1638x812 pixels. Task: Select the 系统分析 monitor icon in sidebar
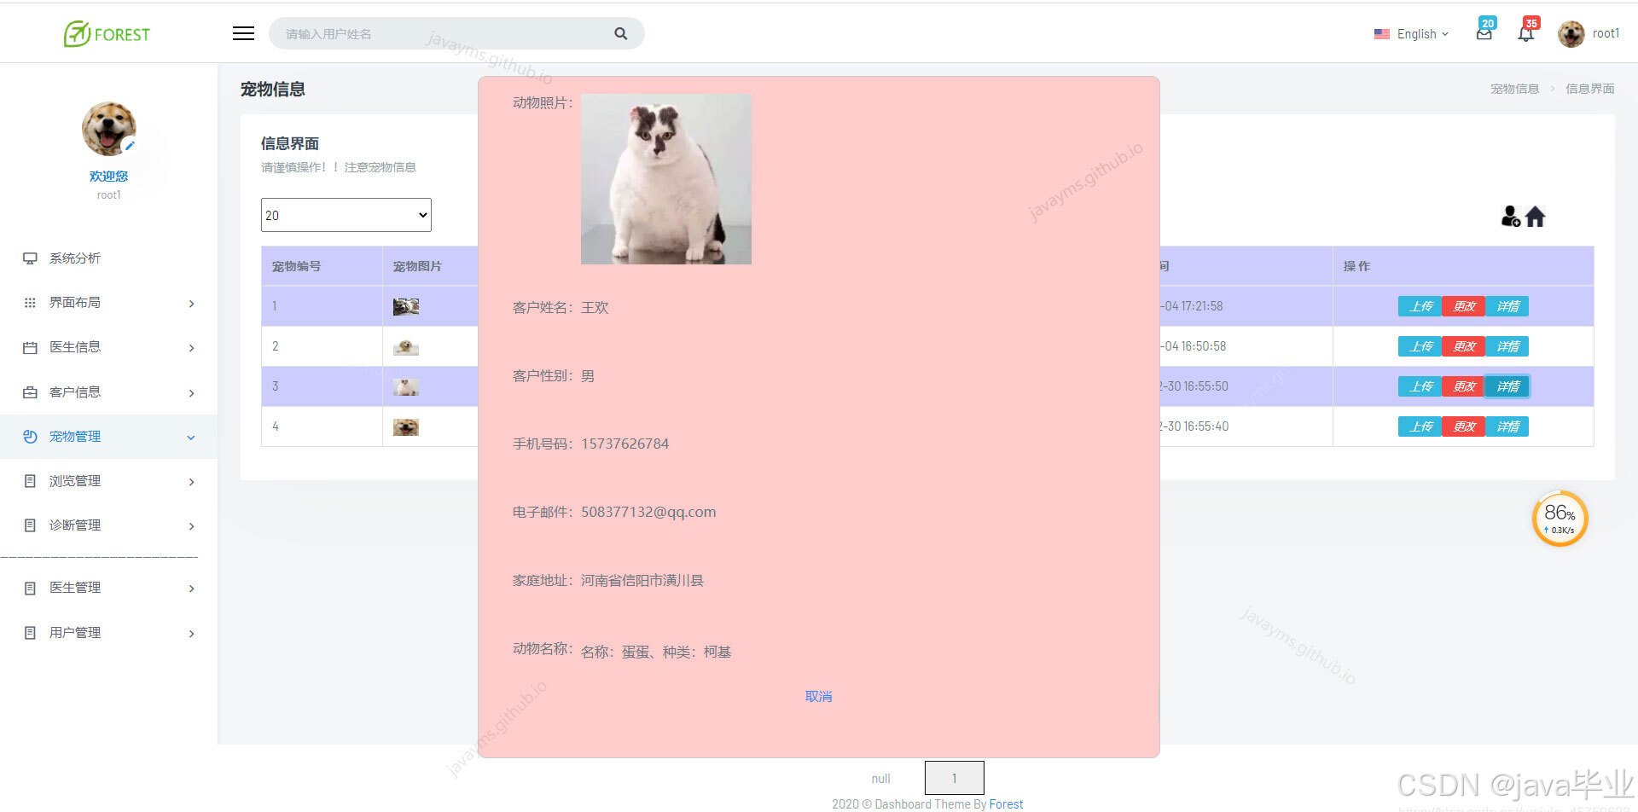(31, 258)
